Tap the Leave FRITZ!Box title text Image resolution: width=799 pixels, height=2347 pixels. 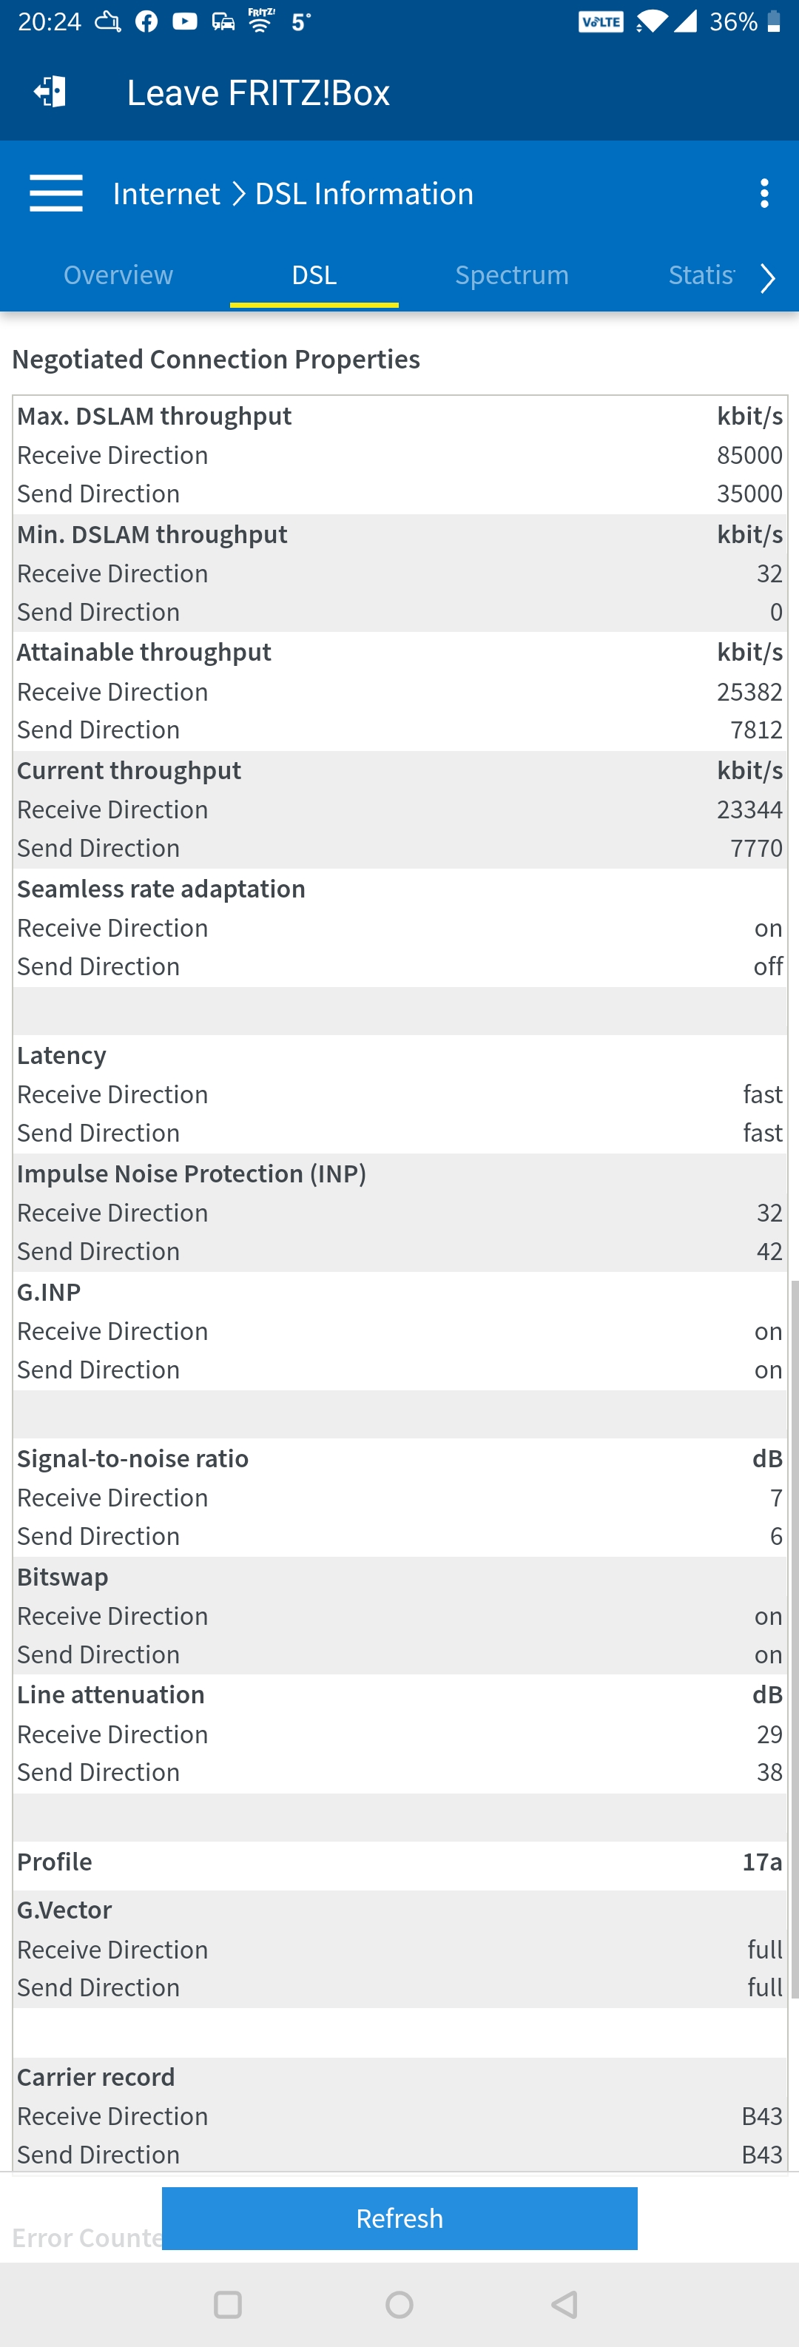click(x=258, y=92)
